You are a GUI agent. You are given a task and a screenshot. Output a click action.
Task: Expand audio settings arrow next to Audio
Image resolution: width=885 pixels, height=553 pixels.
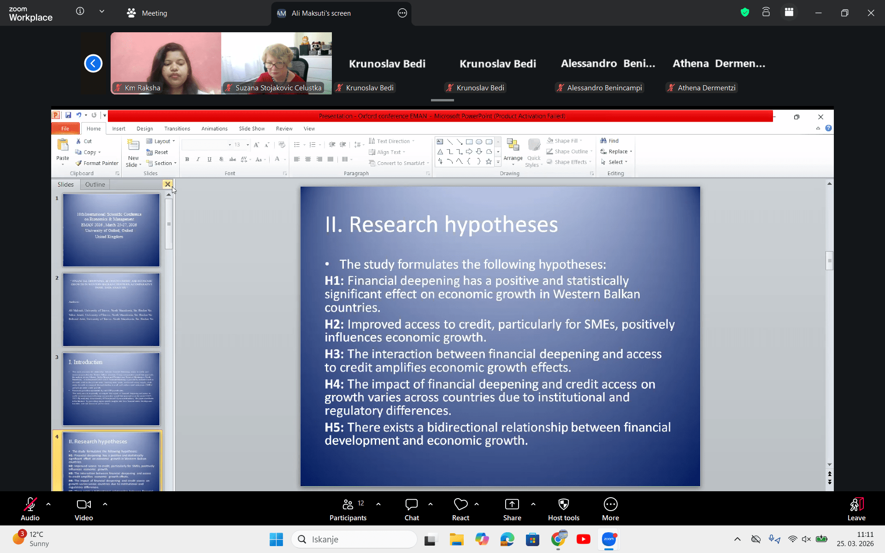coord(48,504)
